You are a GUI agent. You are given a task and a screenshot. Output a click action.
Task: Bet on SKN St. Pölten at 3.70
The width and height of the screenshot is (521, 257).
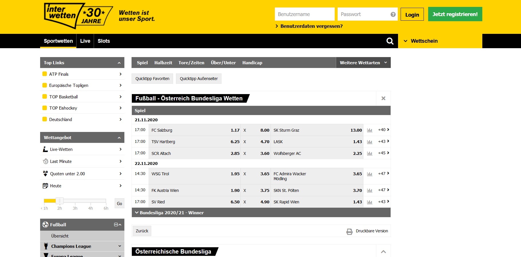click(x=317, y=190)
